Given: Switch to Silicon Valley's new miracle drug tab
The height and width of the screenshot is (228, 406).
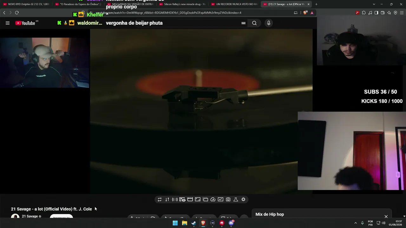Looking at the screenshot, I should (x=182, y=4).
